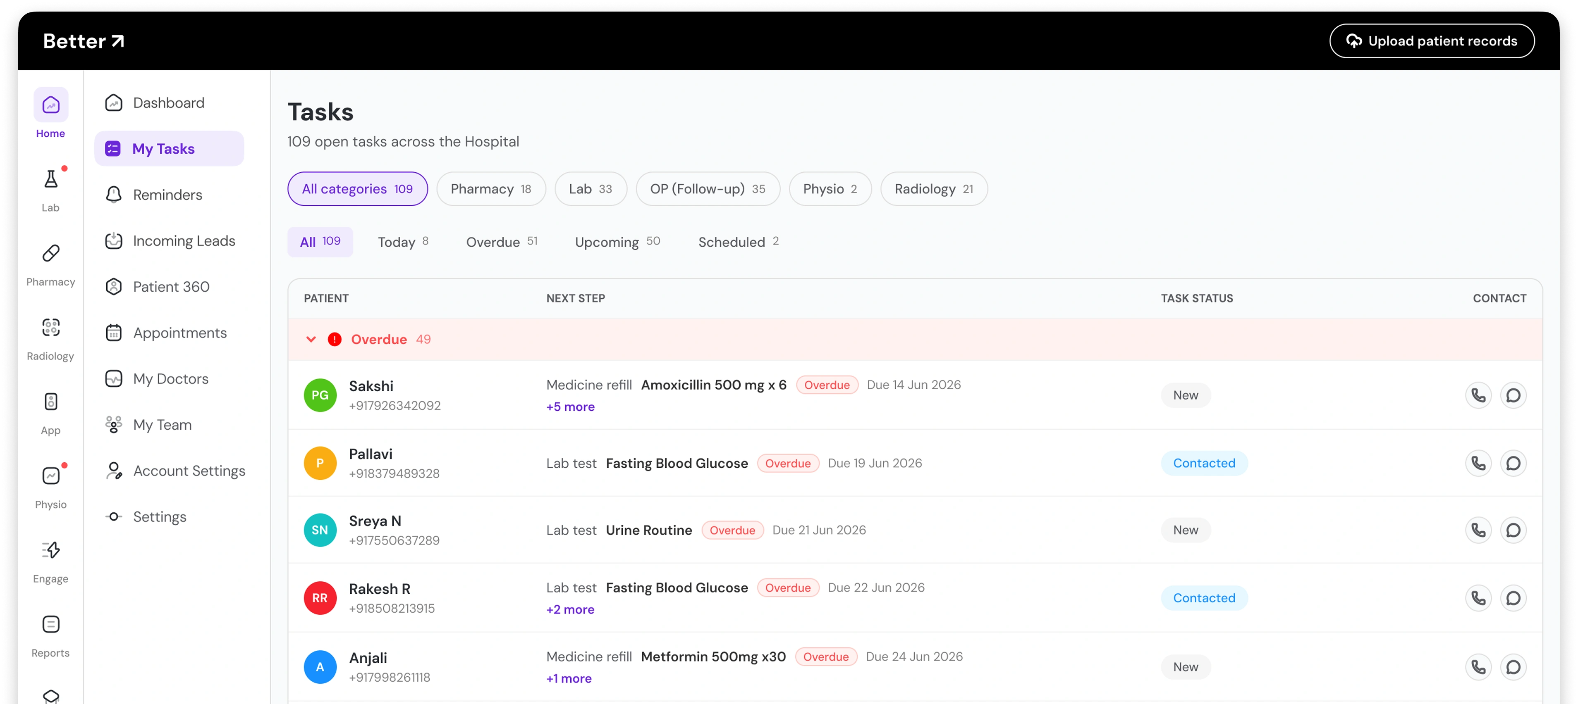Viewport: 1578px width, 704px height.
Task: Collapse the Overdue group chevron
Action: [x=311, y=339]
